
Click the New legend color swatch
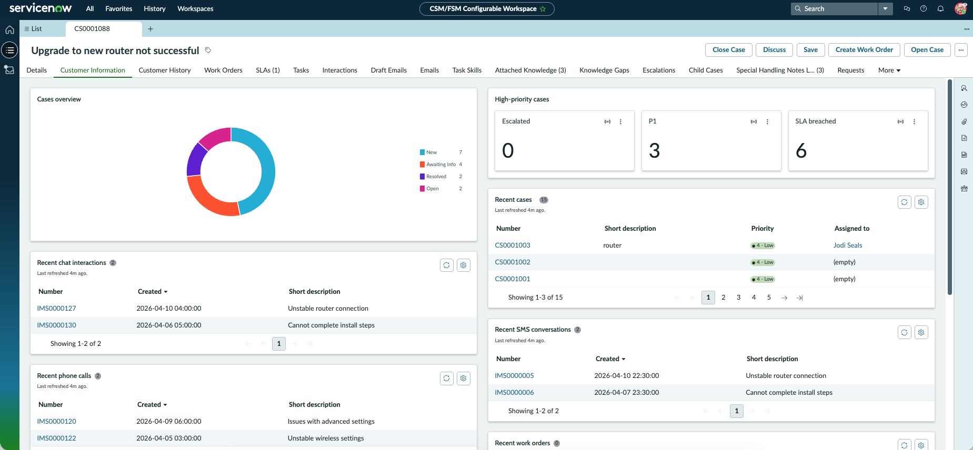tap(422, 152)
